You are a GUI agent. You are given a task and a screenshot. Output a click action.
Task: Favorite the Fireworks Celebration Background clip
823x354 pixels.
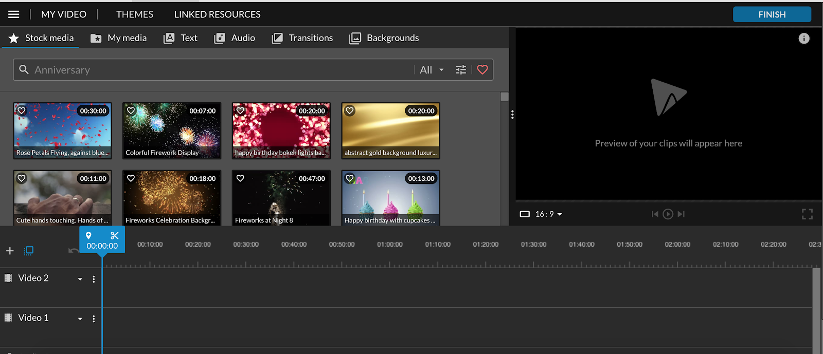[x=131, y=178]
